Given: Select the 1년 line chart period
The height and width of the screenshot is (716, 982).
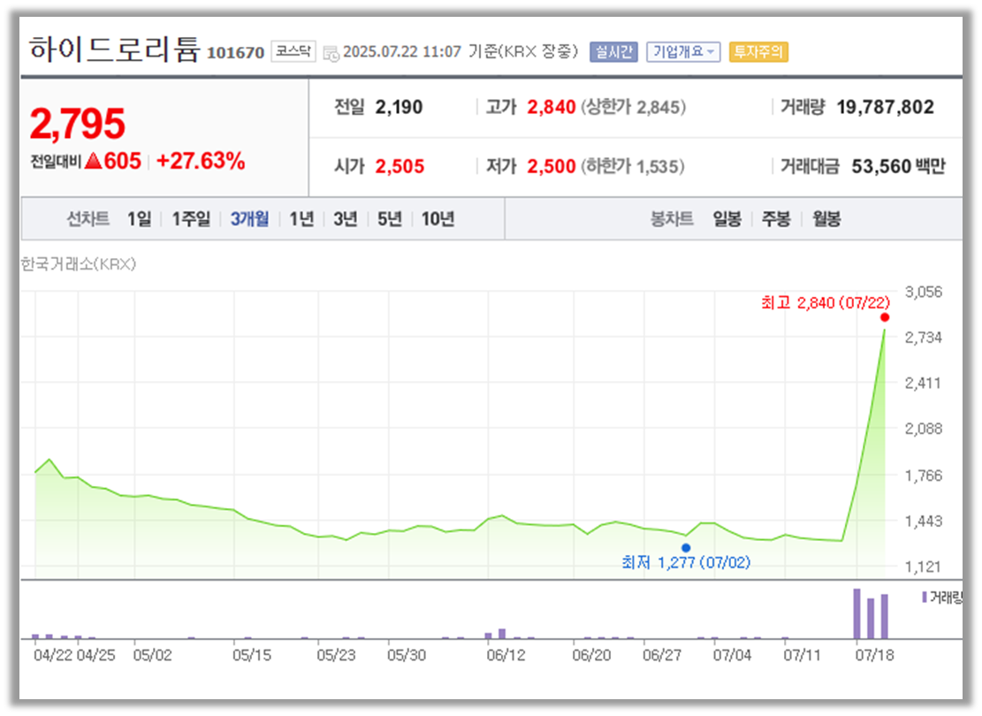Looking at the screenshot, I should [x=301, y=218].
